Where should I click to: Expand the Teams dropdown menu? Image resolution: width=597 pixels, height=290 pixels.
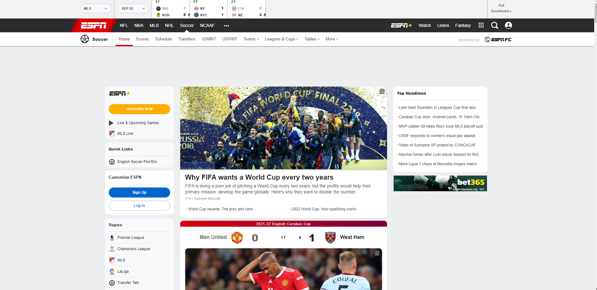point(251,39)
